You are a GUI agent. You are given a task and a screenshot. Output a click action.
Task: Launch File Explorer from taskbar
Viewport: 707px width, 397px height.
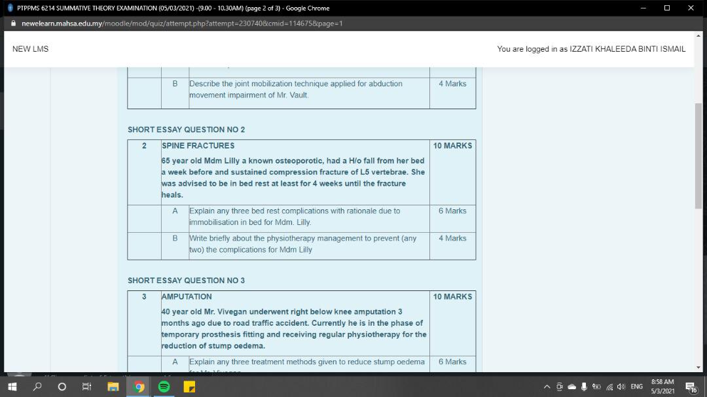click(113, 387)
